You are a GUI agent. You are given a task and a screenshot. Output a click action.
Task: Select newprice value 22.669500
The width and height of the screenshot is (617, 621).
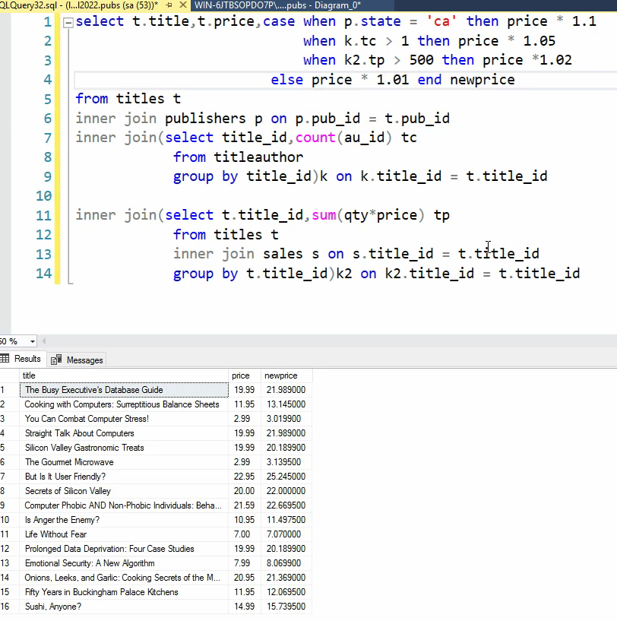click(286, 505)
